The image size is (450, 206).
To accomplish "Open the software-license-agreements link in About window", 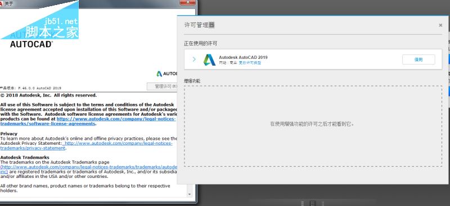I will [x=88, y=121].
